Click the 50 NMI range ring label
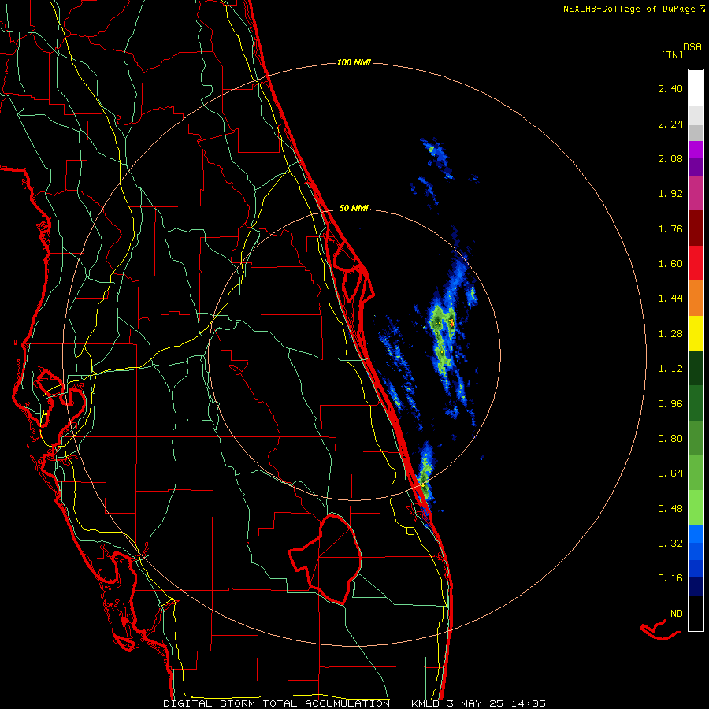 pos(354,208)
